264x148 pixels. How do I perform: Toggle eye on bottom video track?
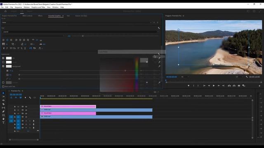pyautogui.click(x=26, y=117)
